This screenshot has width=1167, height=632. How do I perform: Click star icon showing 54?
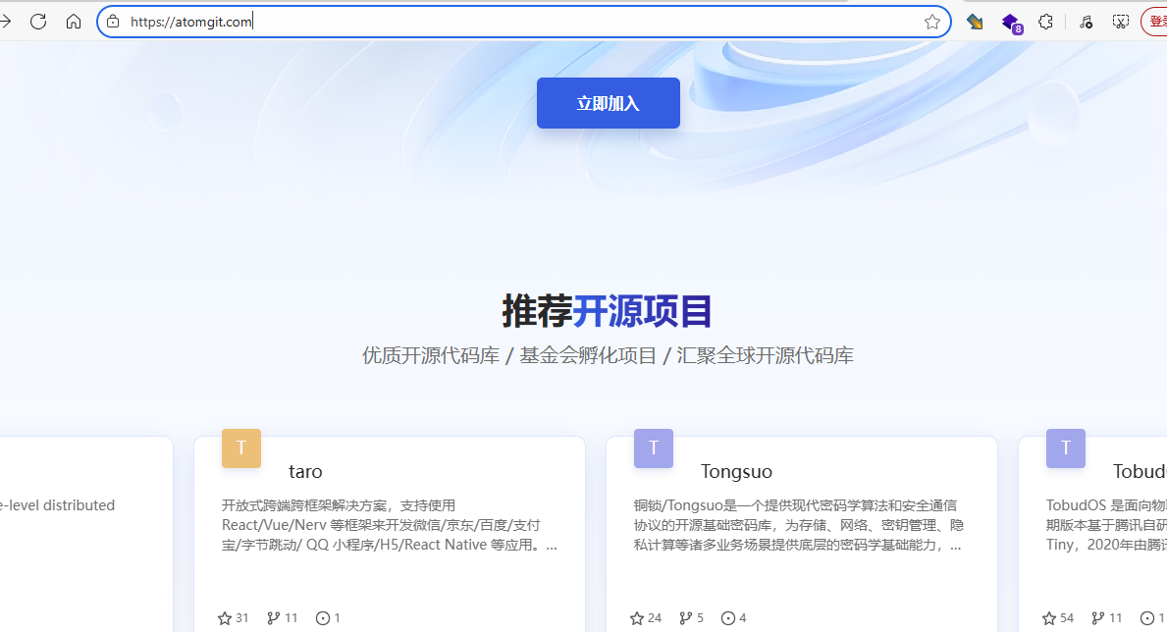pos(1049,618)
